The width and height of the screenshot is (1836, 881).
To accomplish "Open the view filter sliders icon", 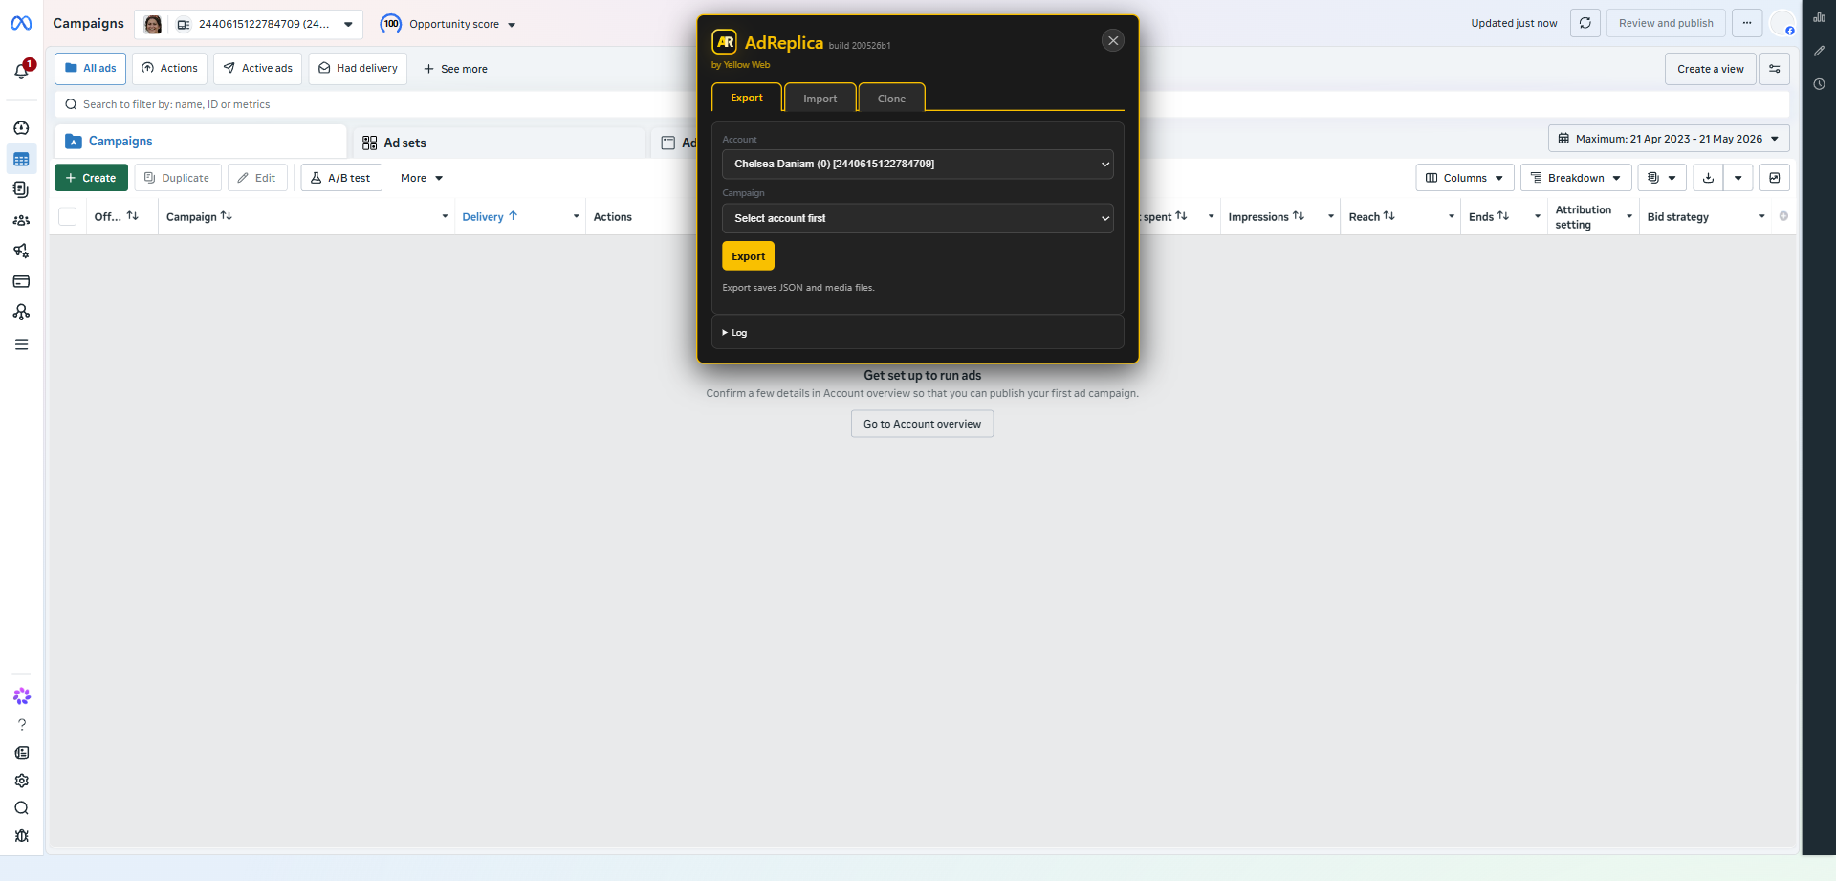I will coord(1775,69).
